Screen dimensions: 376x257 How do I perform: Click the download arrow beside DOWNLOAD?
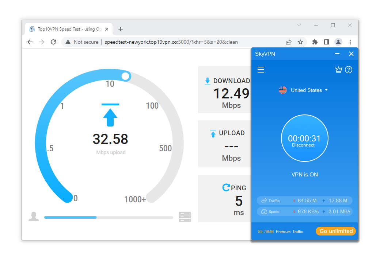click(208, 81)
